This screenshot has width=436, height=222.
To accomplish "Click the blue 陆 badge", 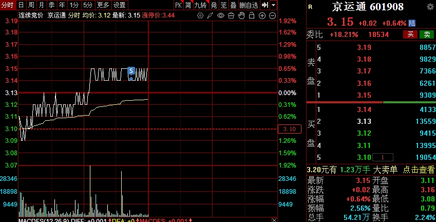I will [412, 23].
